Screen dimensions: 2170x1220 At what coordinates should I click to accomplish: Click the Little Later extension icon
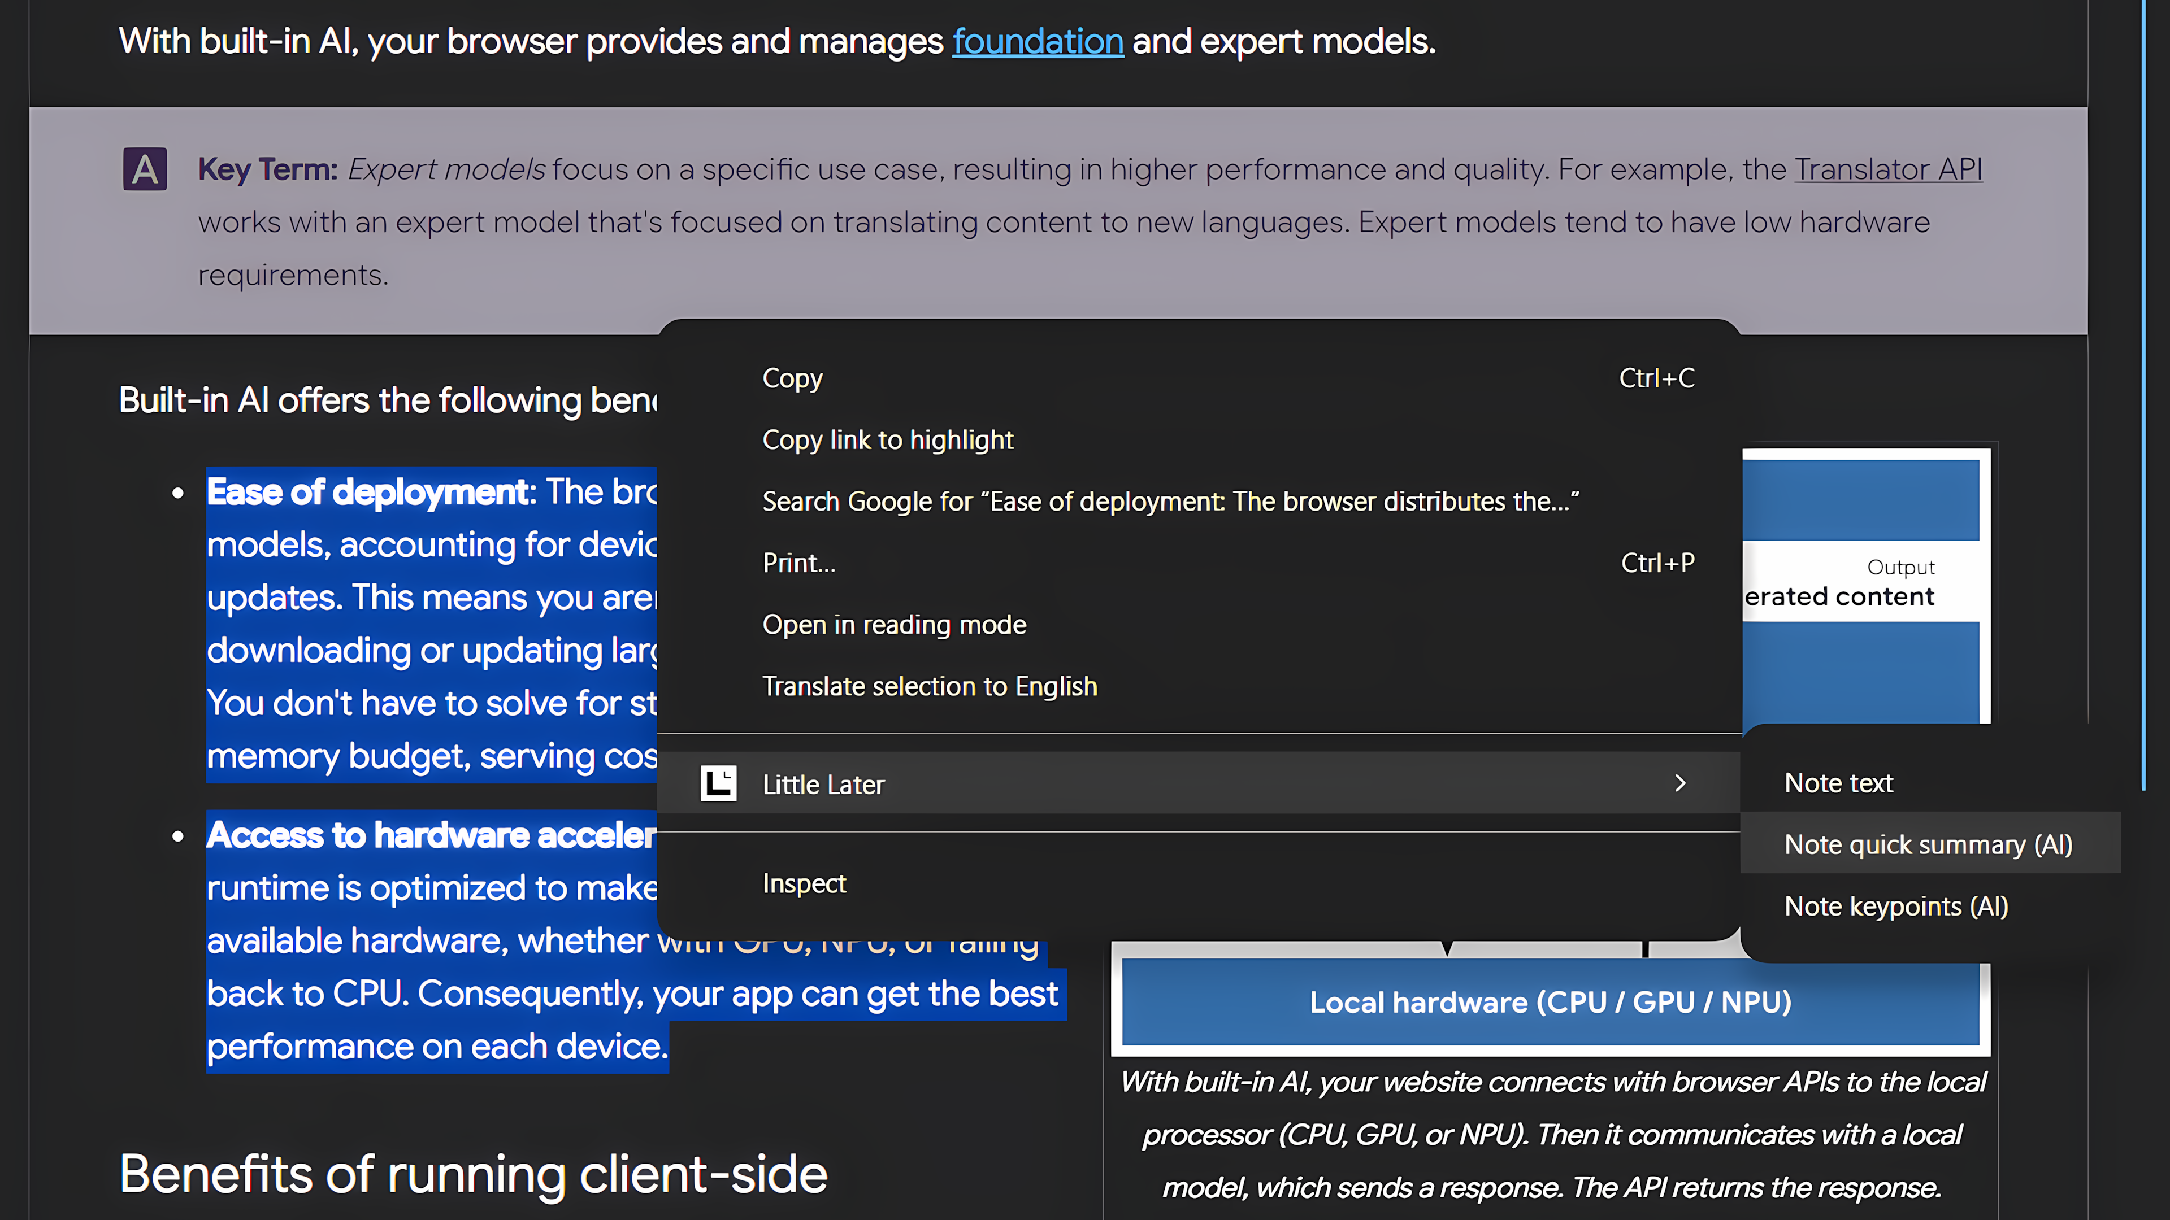point(718,784)
